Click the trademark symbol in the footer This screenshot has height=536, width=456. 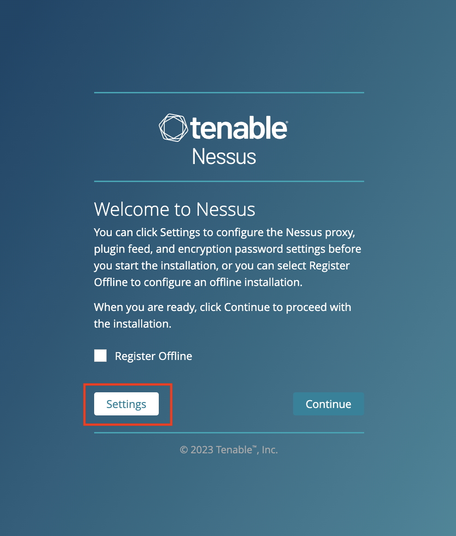coord(254,447)
